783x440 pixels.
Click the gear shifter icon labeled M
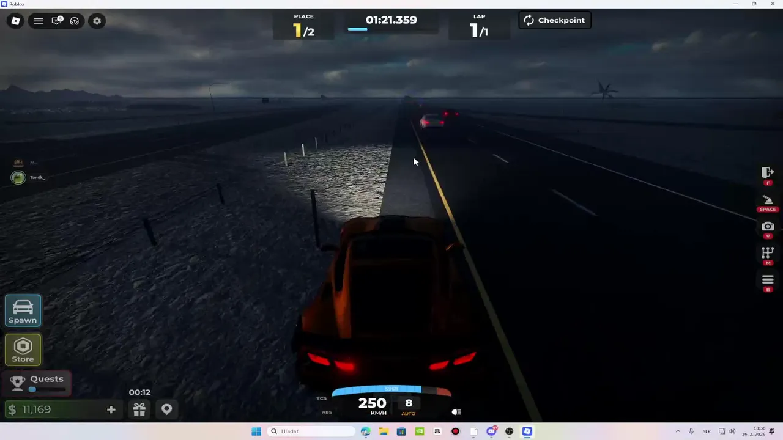768,252
